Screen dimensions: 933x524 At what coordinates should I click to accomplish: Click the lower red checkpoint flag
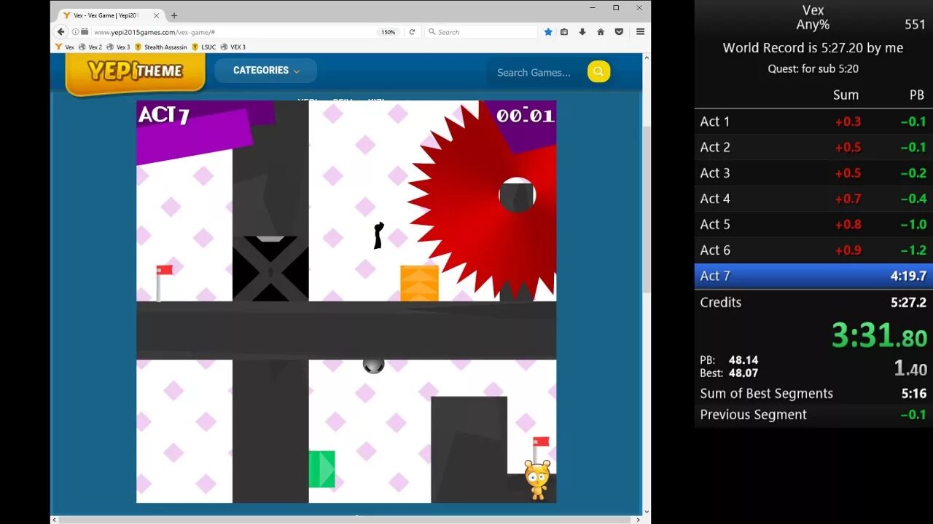pyautogui.click(x=540, y=450)
